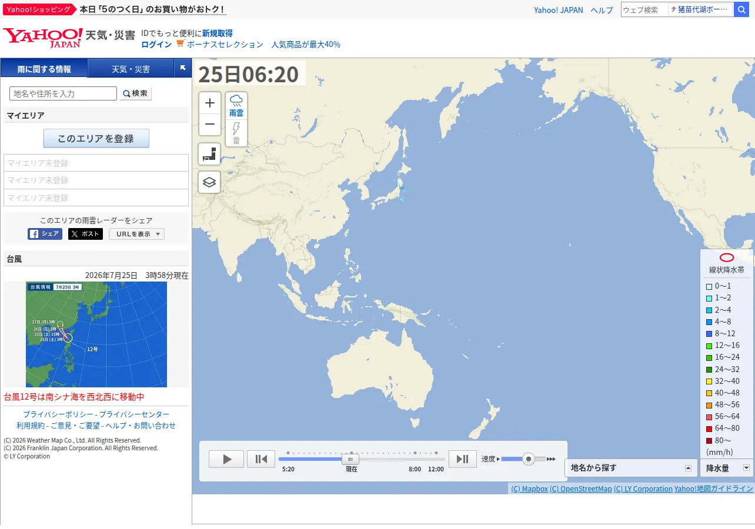Viewport: 755px width, 529px height.
Task: Go to Yahoo! JAPAN top link
Action: pyautogui.click(x=559, y=10)
